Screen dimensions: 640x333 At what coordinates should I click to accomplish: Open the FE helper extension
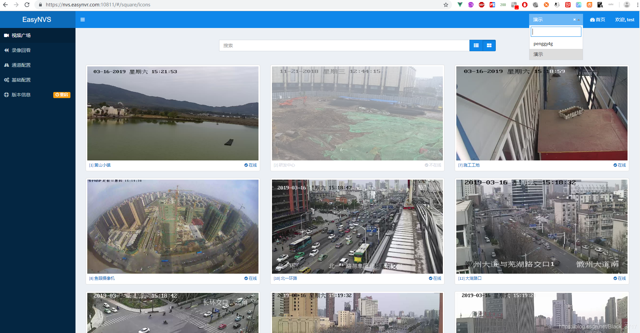[x=492, y=5]
